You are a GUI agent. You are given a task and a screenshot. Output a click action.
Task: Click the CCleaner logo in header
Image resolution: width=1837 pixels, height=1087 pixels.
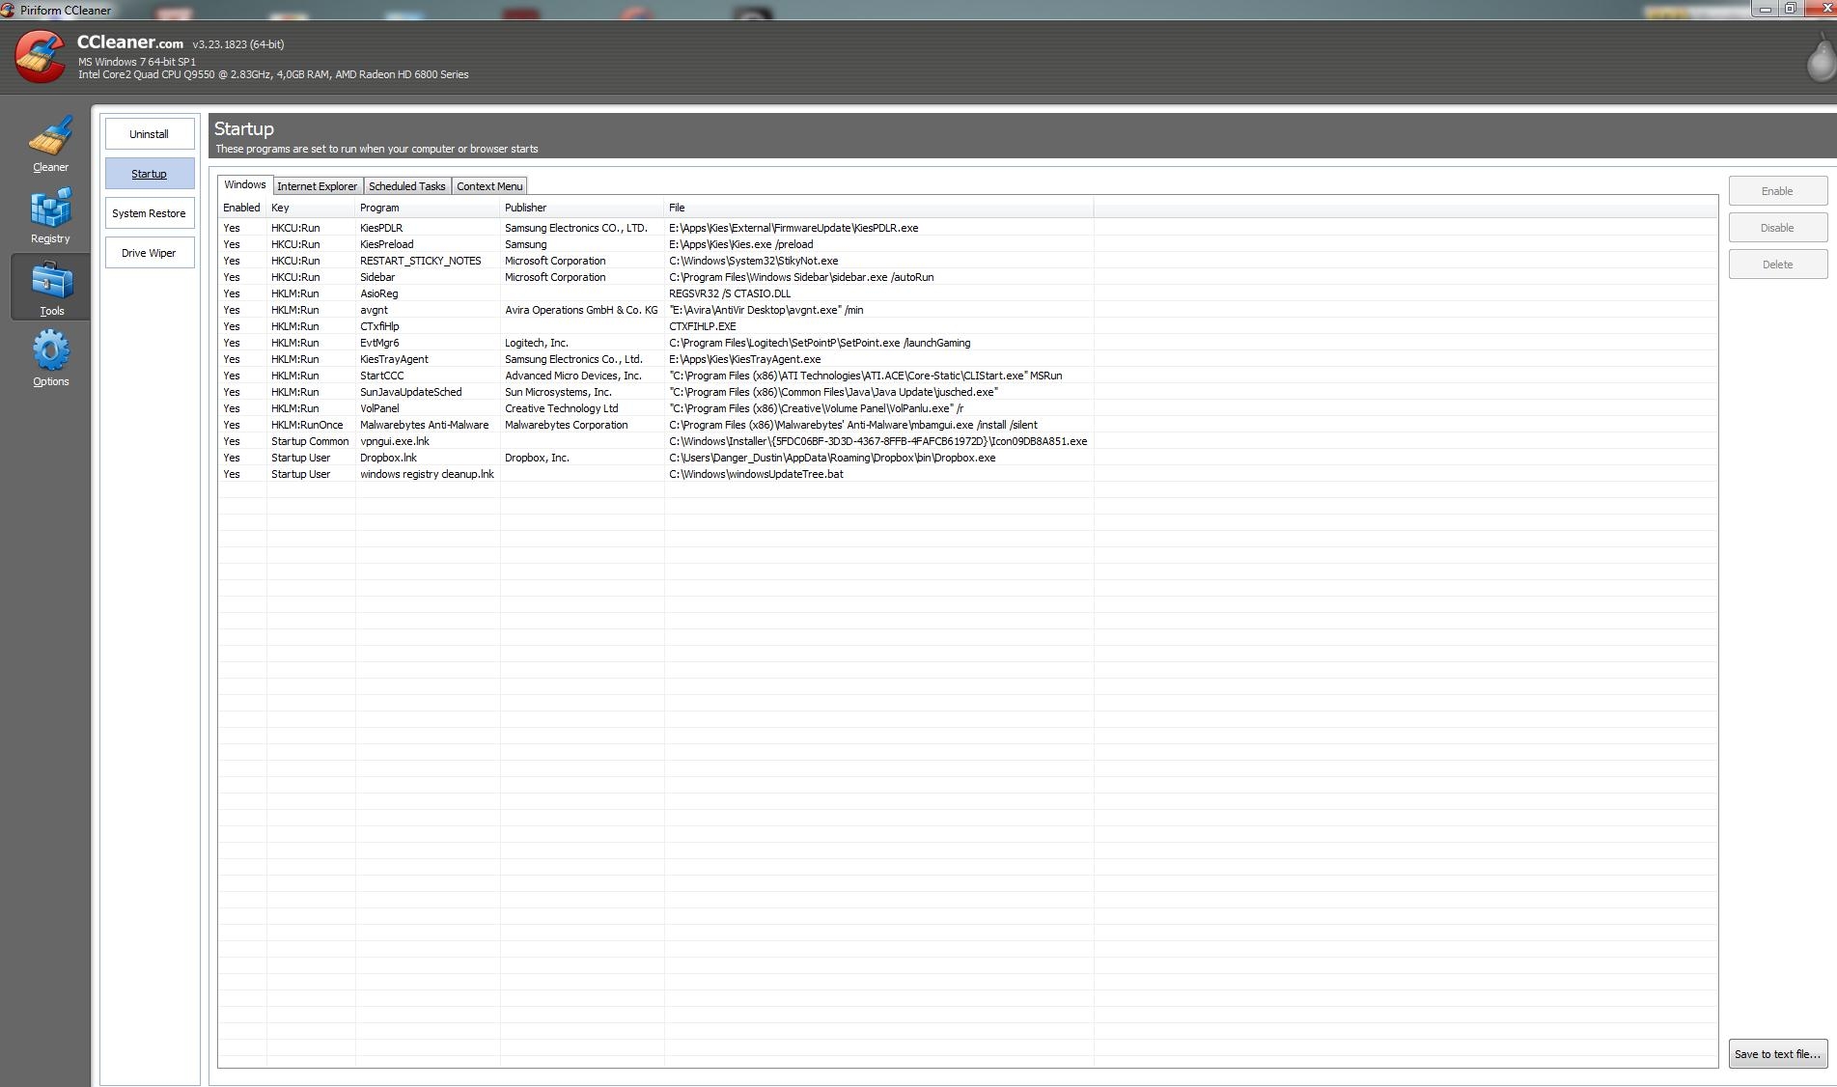click(41, 57)
